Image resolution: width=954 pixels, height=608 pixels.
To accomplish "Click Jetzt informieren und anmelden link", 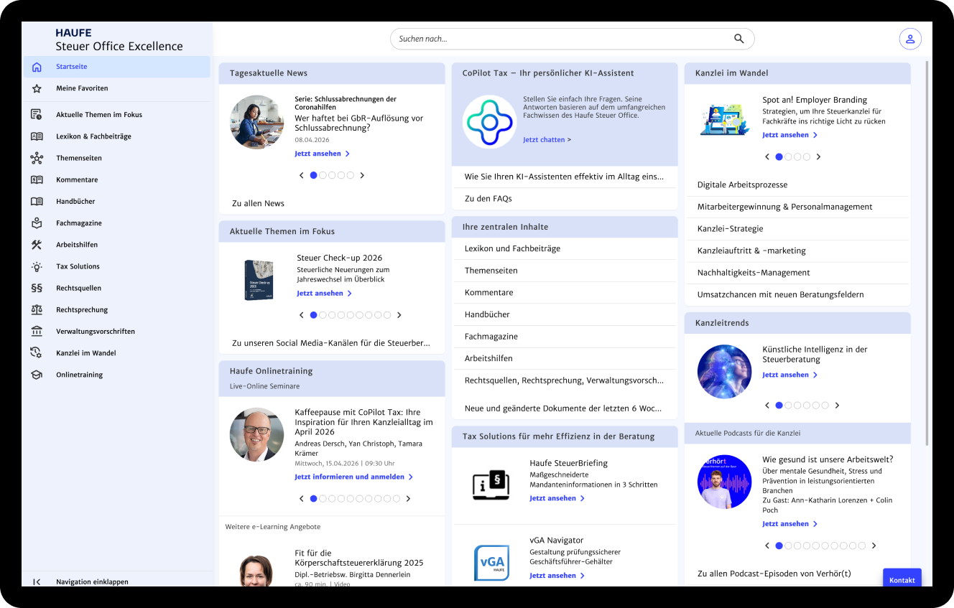I will 353,477.
